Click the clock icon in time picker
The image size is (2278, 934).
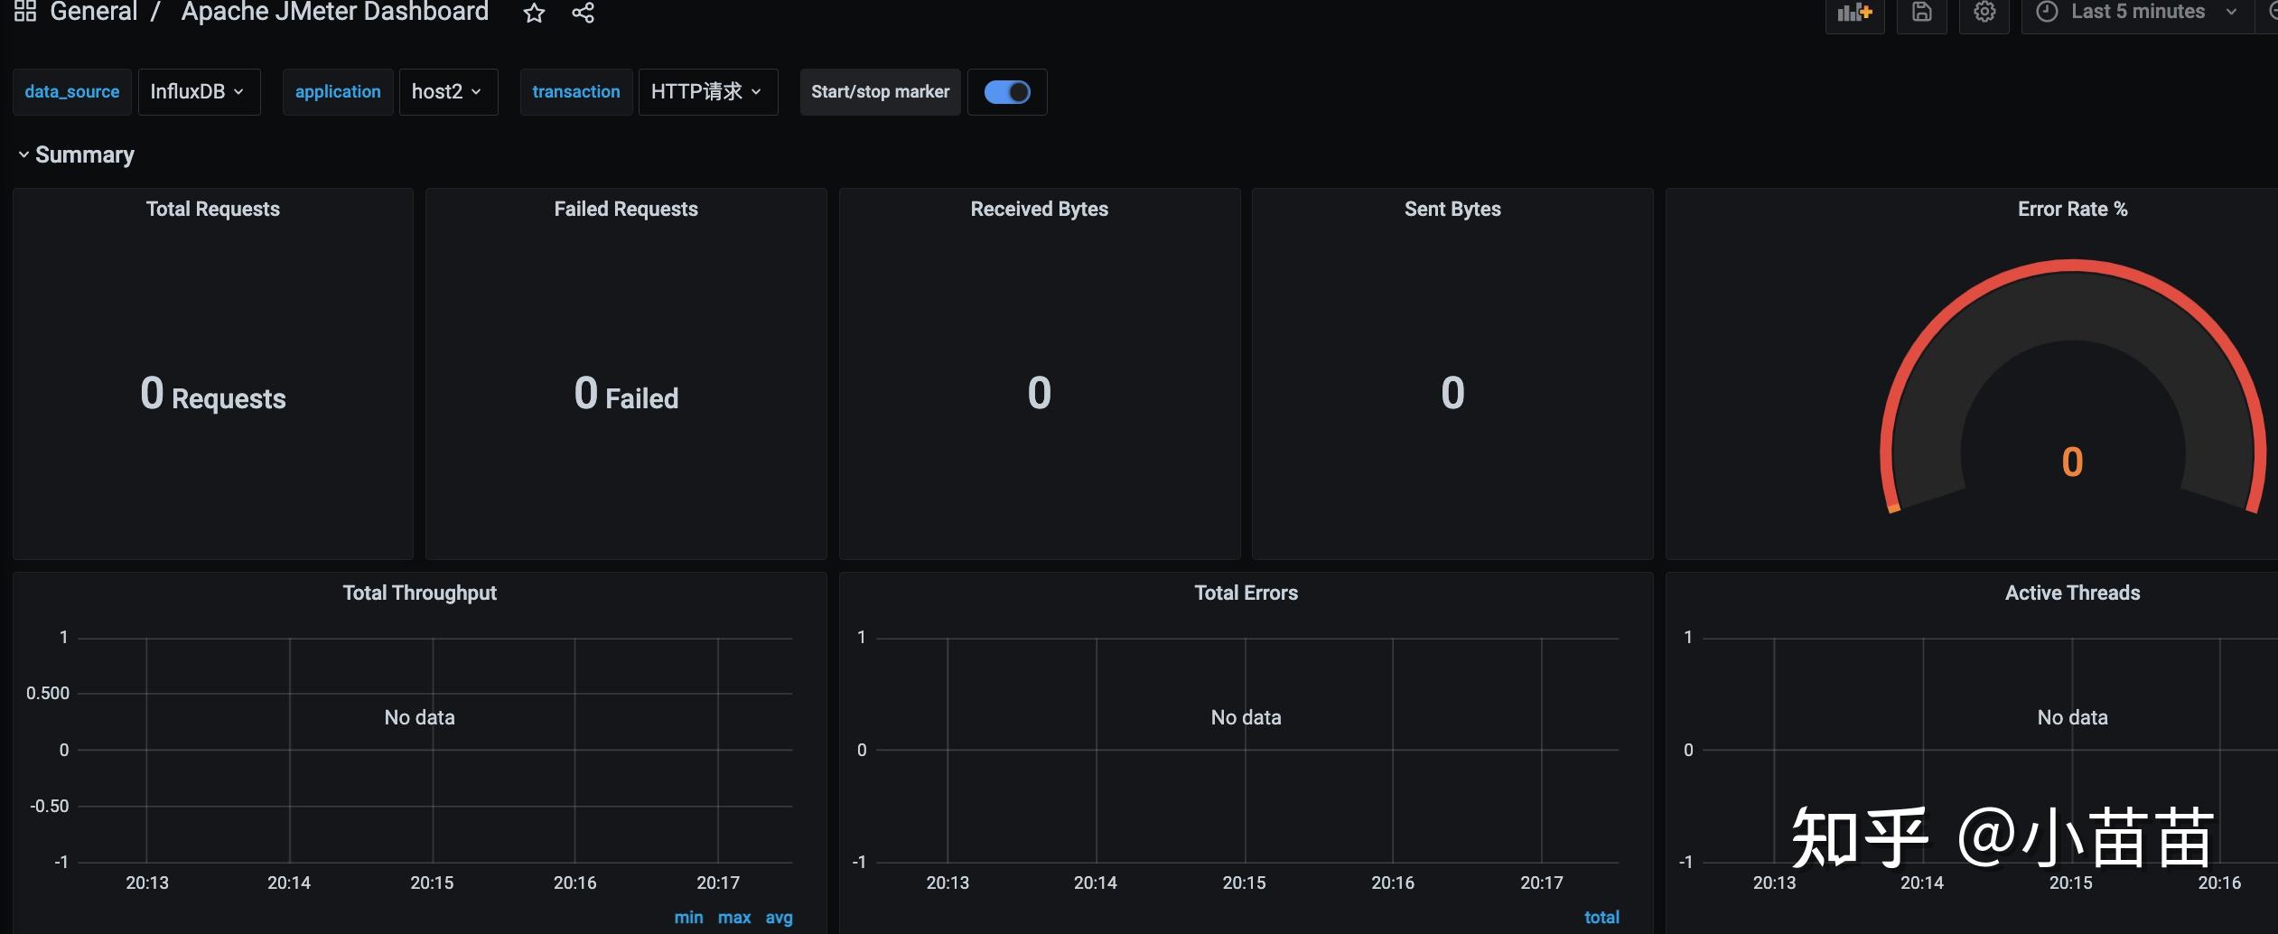coord(2047,12)
